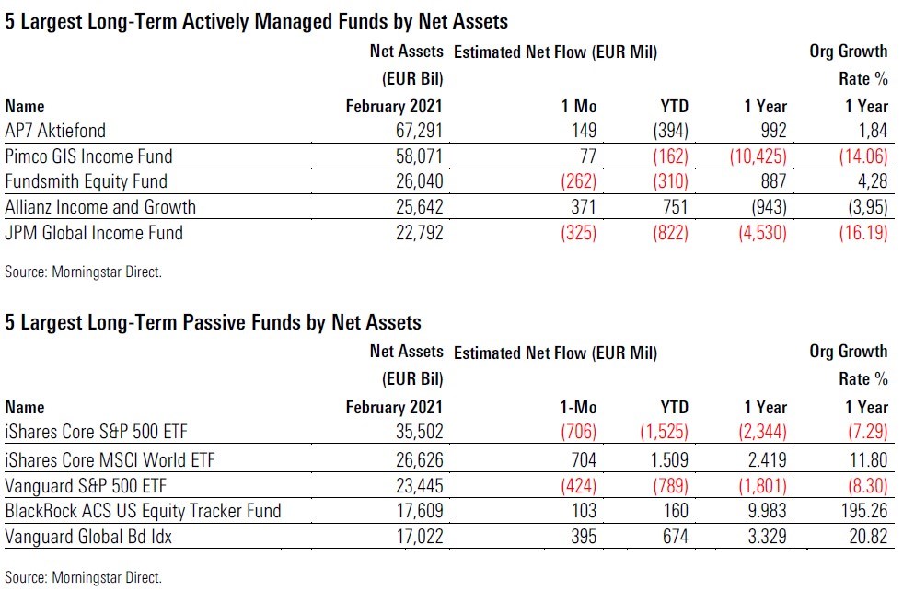903x591 pixels.
Task: Click BlackRock ACS US Equity Tracker Fund
Action: tap(143, 508)
